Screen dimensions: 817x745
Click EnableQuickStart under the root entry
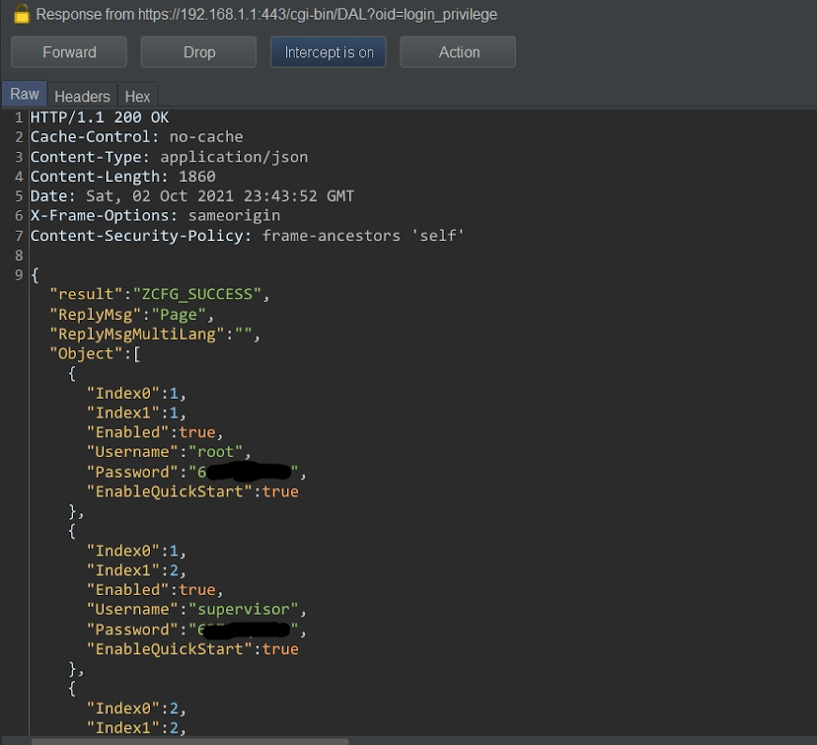point(193,492)
